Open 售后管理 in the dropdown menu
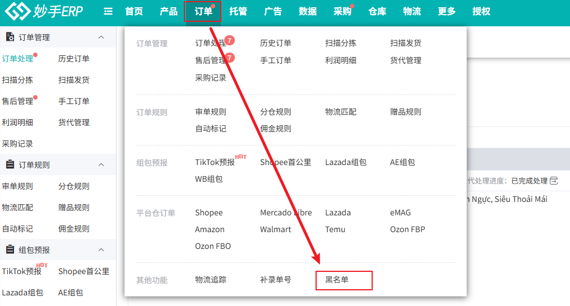 (x=211, y=60)
